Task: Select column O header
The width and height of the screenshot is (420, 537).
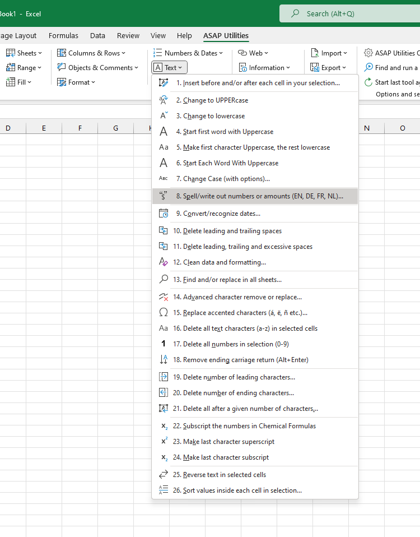Action: tap(403, 128)
